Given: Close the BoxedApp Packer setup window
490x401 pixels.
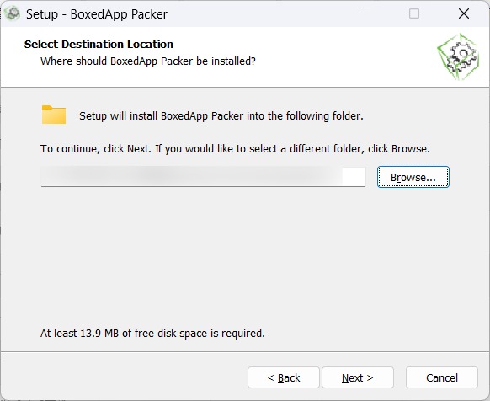Looking at the screenshot, I should 464,13.
